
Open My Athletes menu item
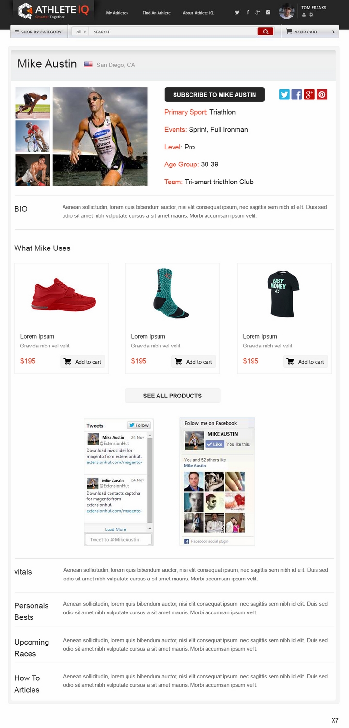117,13
